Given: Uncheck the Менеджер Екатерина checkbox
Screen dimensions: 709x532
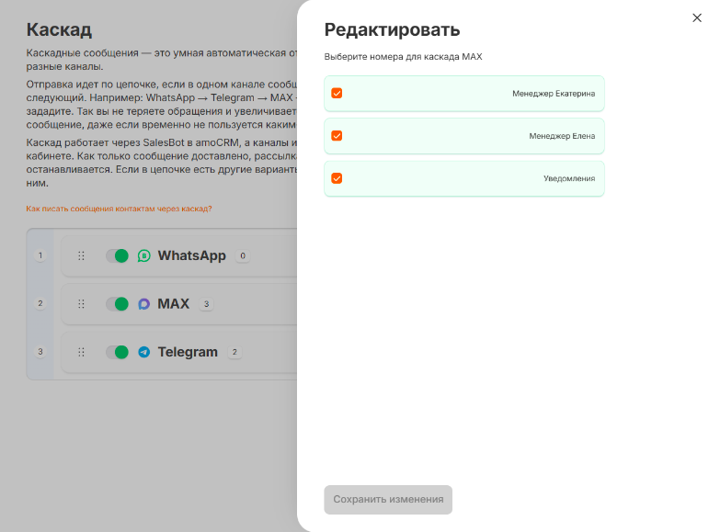Looking at the screenshot, I should (337, 93).
